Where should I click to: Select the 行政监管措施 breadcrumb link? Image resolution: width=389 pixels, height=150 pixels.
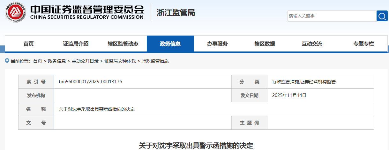tap(155, 61)
